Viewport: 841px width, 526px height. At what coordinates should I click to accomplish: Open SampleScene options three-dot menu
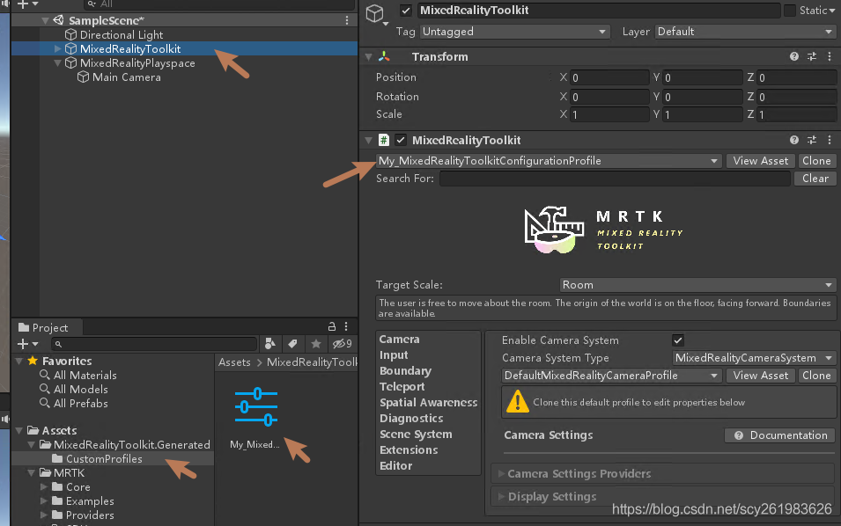point(347,20)
